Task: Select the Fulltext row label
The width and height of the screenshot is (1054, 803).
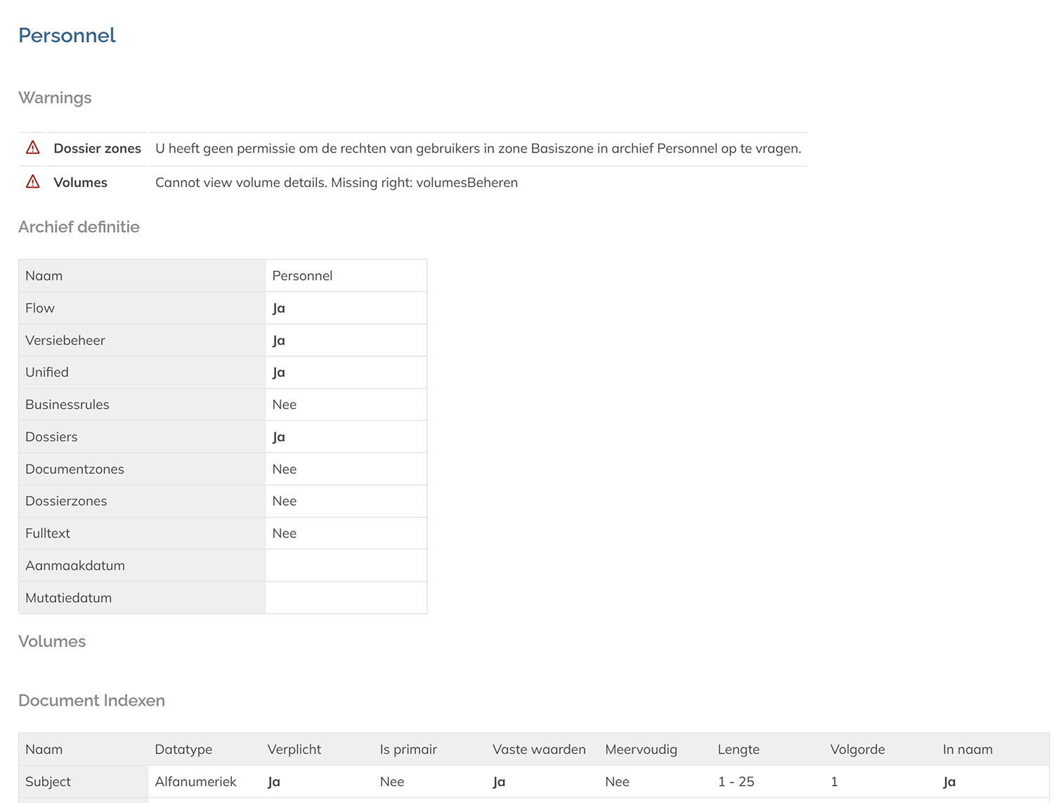Action: (48, 533)
